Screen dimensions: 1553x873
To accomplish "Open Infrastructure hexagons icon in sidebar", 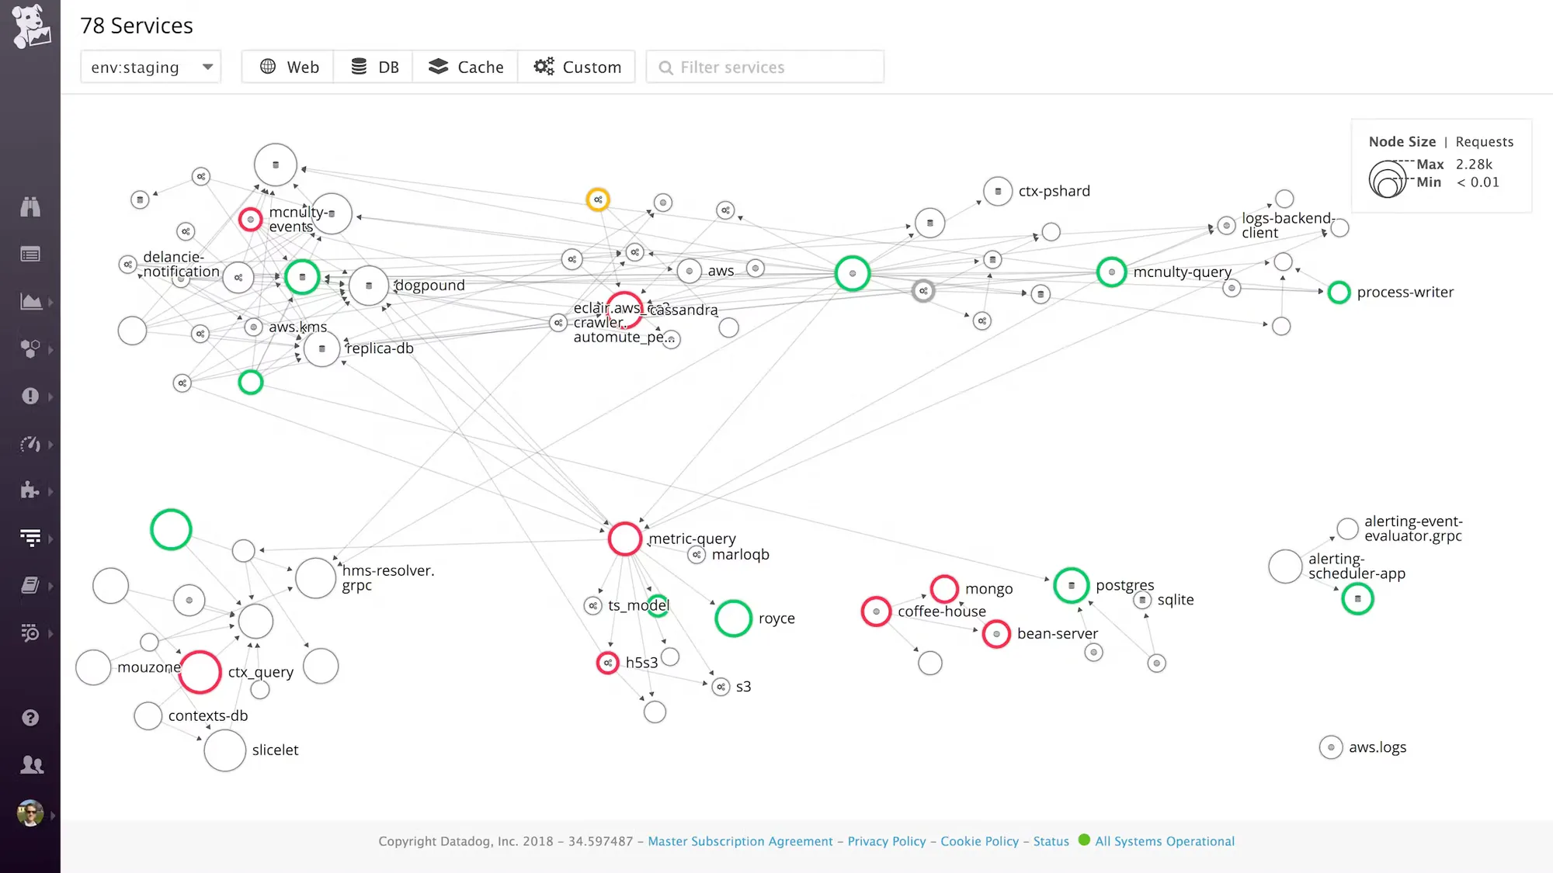I will pos(30,349).
